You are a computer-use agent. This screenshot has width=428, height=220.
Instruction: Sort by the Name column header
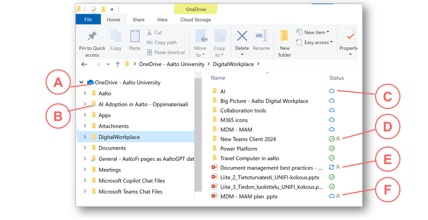pyautogui.click(x=218, y=78)
